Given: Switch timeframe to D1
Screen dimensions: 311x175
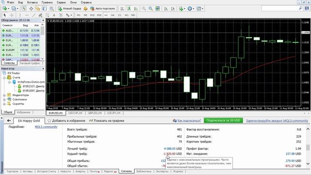Looking at the screenshot, I should [120, 15].
